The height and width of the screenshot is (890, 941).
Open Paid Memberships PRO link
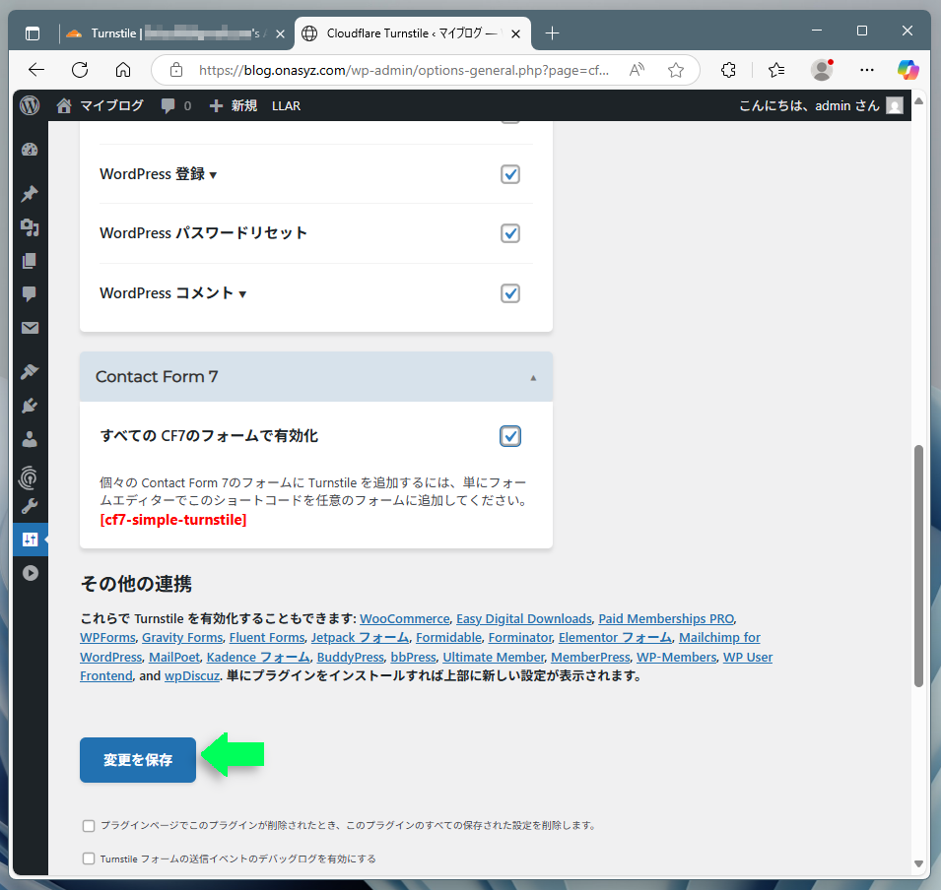(666, 619)
